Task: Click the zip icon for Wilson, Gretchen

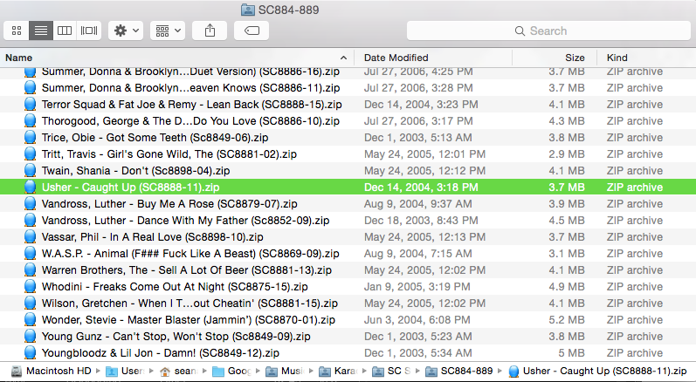Action: [30, 304]
